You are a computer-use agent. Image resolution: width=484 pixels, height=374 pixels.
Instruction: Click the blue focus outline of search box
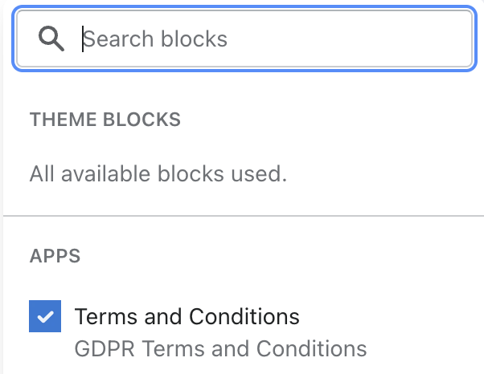pos(244,6)
